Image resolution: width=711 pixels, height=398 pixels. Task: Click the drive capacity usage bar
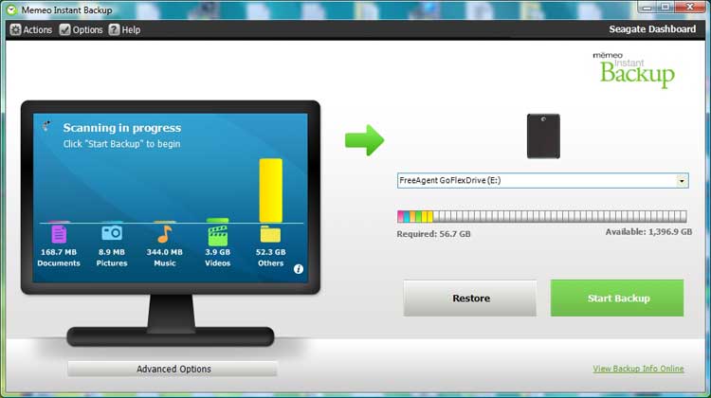[542, 217]
